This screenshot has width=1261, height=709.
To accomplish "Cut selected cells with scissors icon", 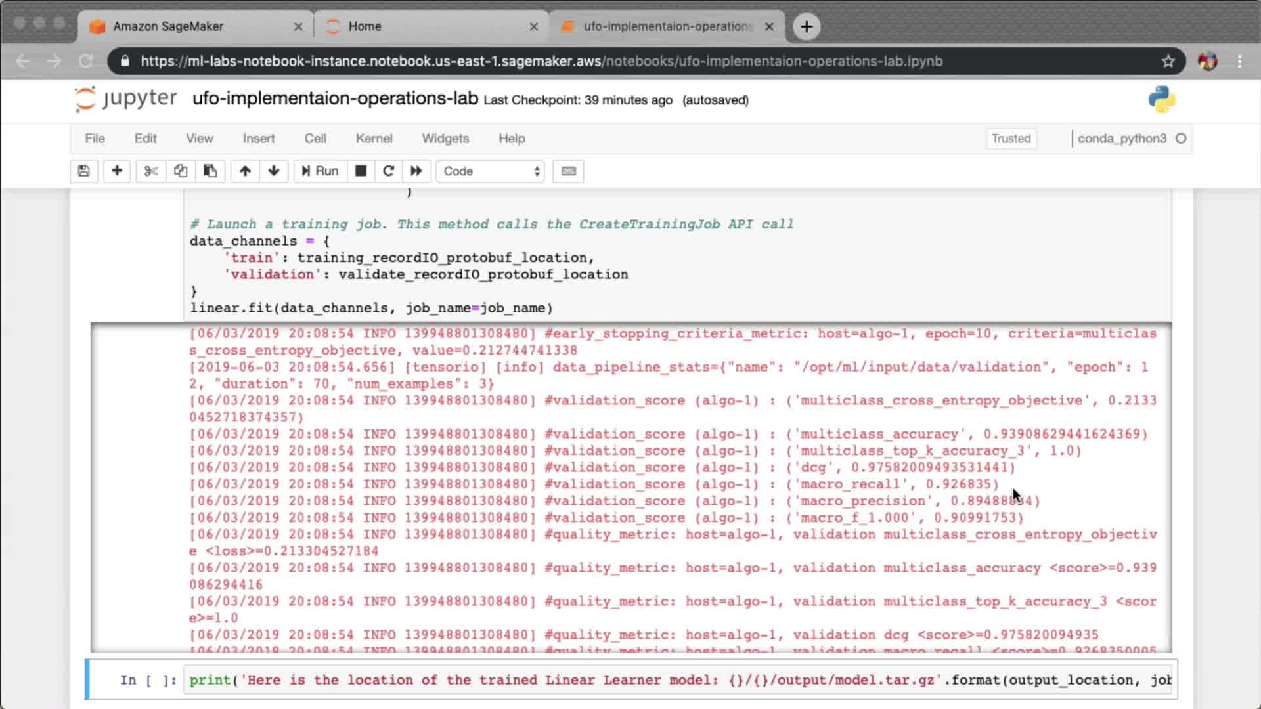I will 150,171.
